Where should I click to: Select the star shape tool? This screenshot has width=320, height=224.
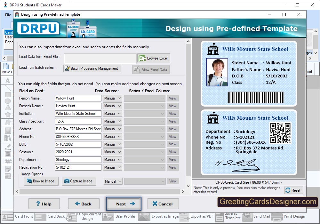pos(8,115)
